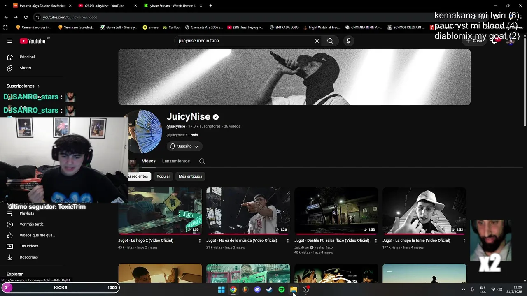The height and width of the screenshot is (296, 527).
Task: Open Spotify from the taskbar
Action: (282, 289)
